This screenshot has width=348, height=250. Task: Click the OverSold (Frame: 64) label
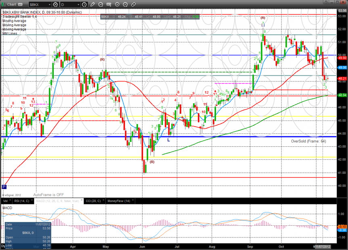tap(308, 141)
